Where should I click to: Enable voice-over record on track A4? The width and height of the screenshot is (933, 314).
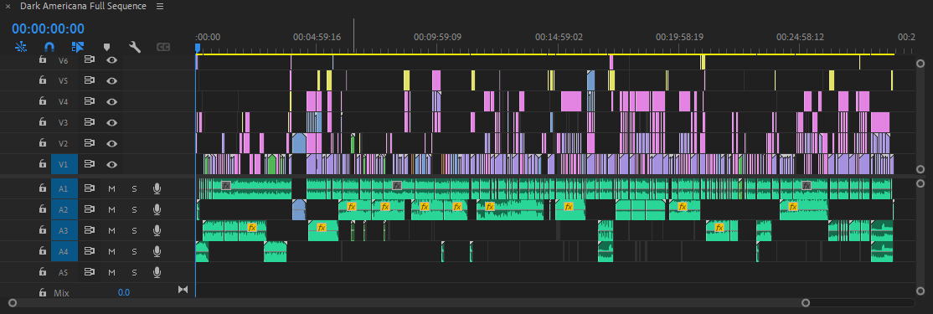coord(157,251)
